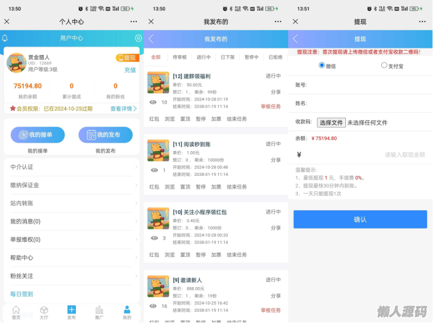Switch to the 全部 tab
This screenshot has width=433, height=324.
[156, 57]
